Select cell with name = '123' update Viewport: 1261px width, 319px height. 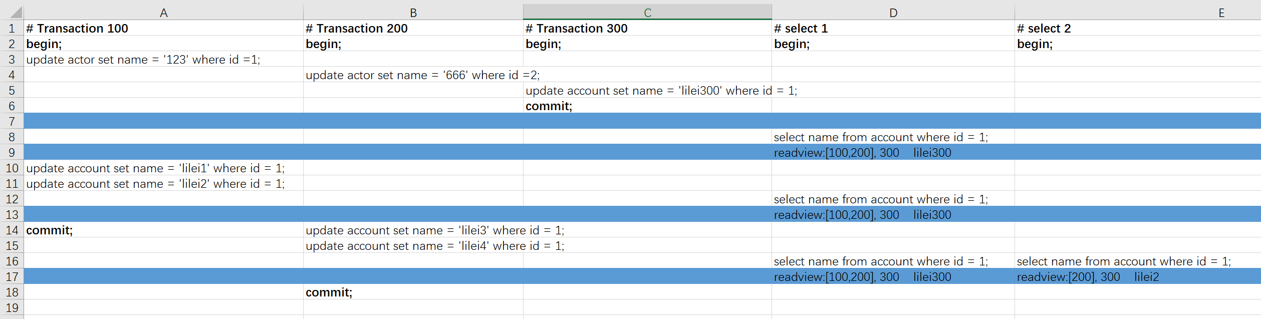point(163,59)
